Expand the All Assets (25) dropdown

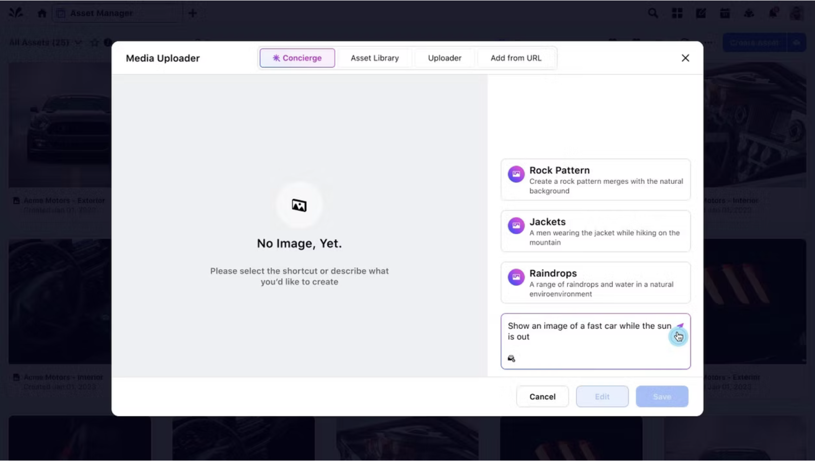coord(78,42)
